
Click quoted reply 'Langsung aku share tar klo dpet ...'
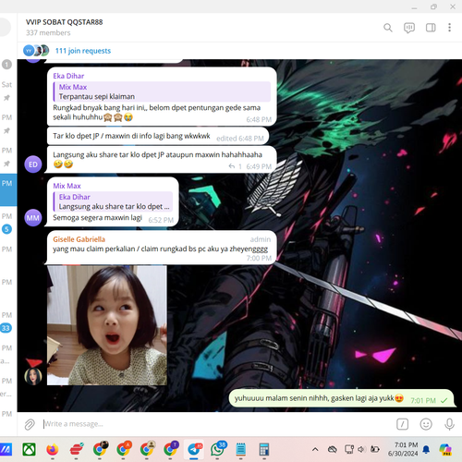[113, 201]
